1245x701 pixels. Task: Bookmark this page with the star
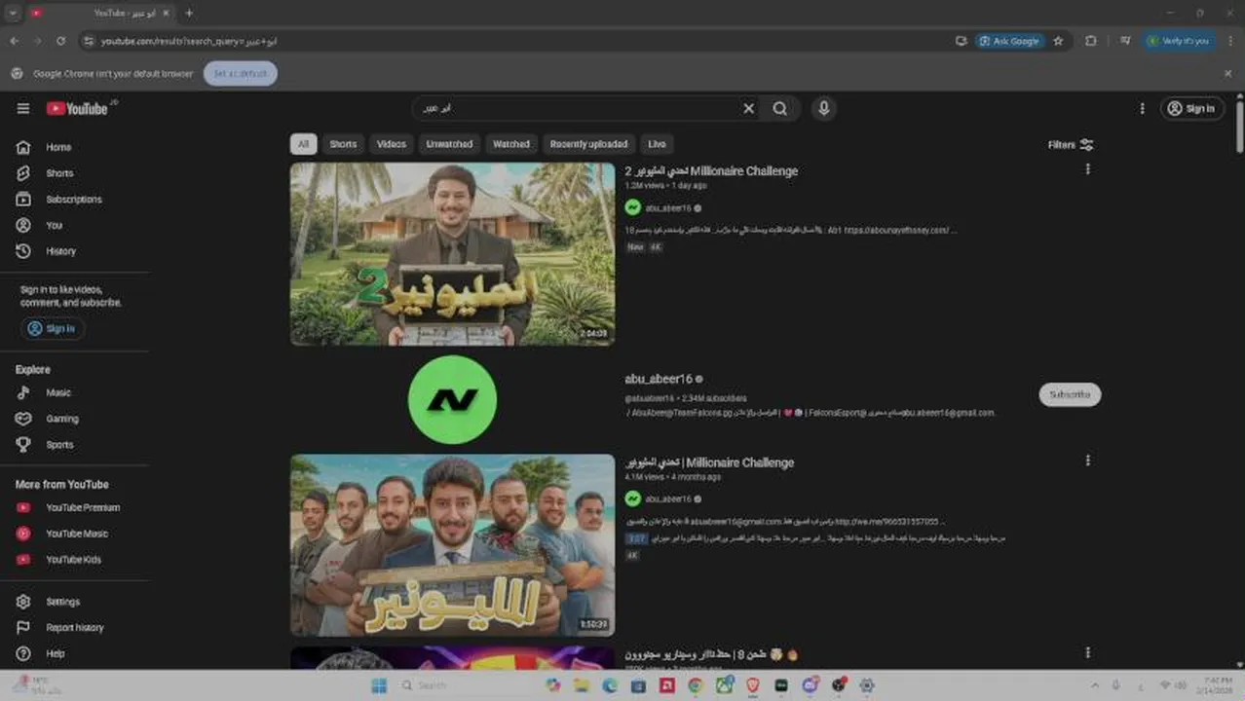tap(1058, 41)
